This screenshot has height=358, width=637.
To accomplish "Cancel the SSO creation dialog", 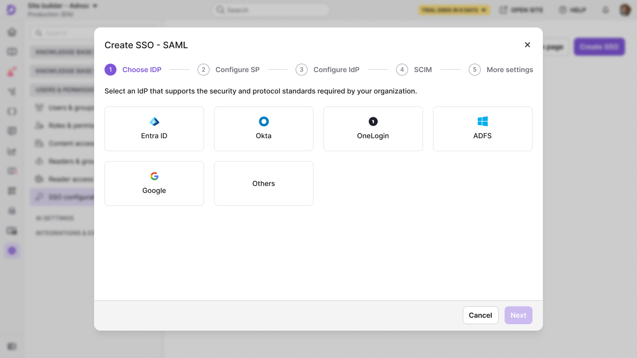I will click(481, 315).
